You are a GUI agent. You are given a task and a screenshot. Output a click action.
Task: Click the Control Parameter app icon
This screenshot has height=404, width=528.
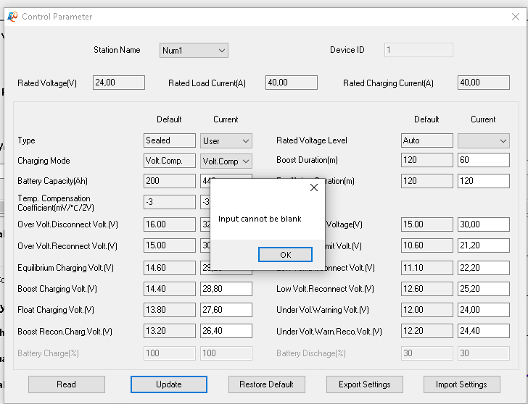(12, 17)
